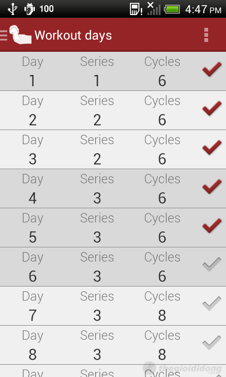Check the Day 8 grey checkmark

tap(212, 343)
